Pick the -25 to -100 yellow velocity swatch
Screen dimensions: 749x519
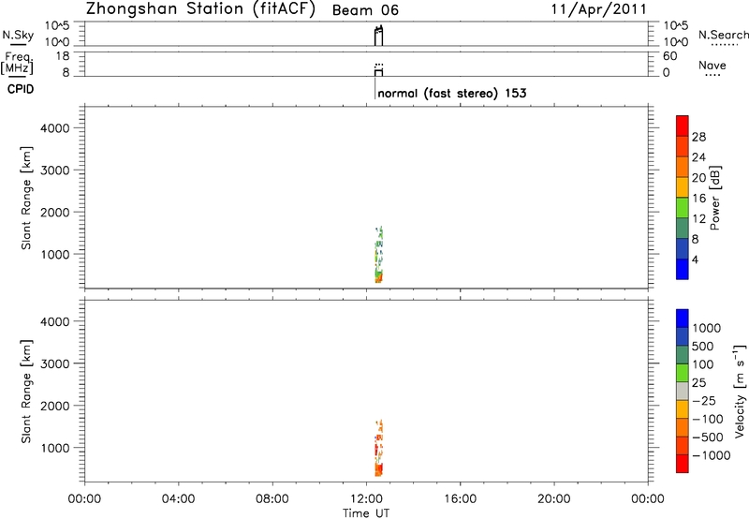click(683, 409)
